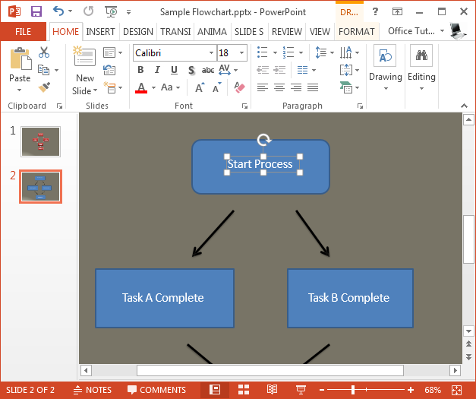Switch to Reading View in status bar
Screen dimensions: 476x399
tap(272, 390)
